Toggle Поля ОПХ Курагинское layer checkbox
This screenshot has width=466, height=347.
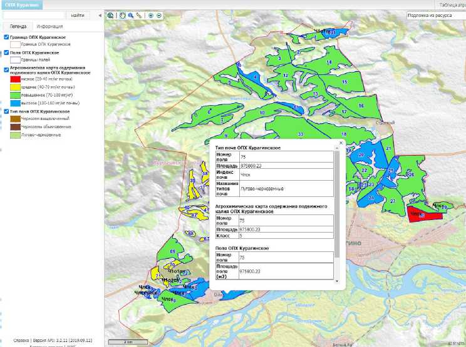click(6, 53)
